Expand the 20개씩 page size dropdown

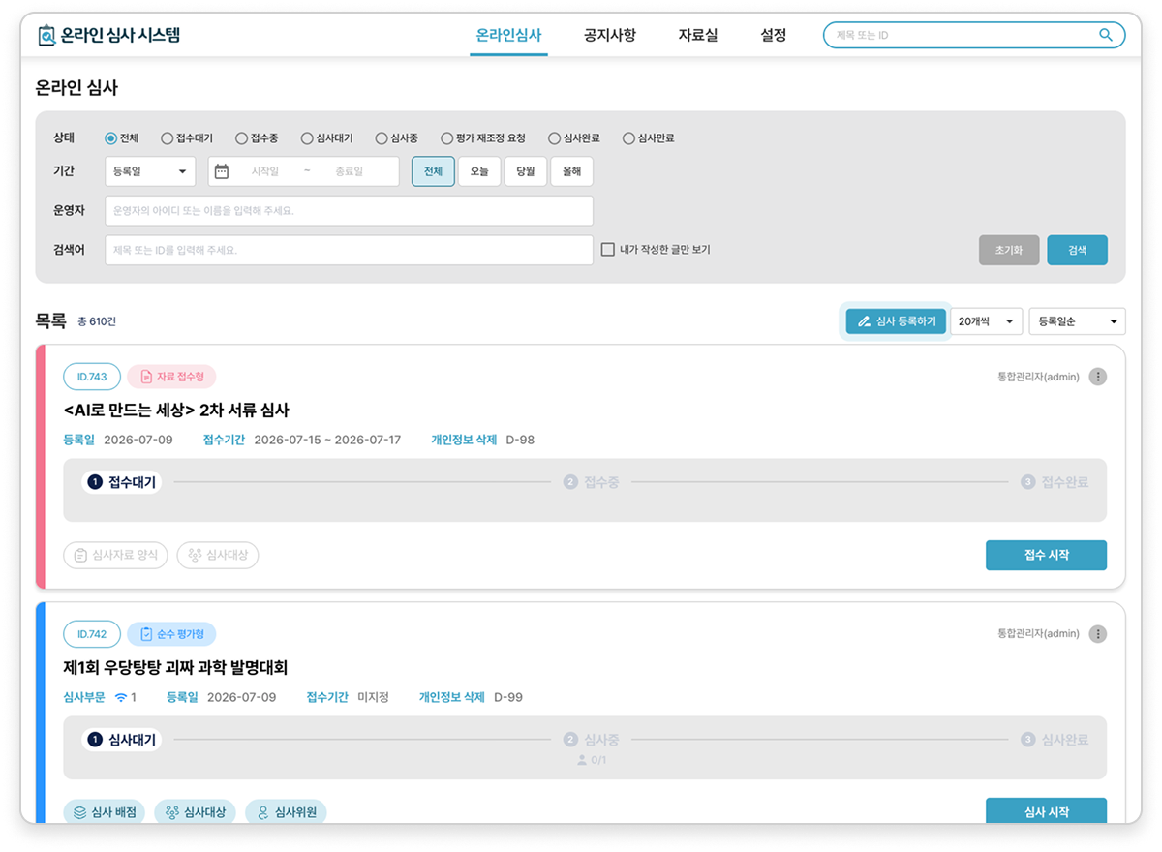tap(986, 321)
